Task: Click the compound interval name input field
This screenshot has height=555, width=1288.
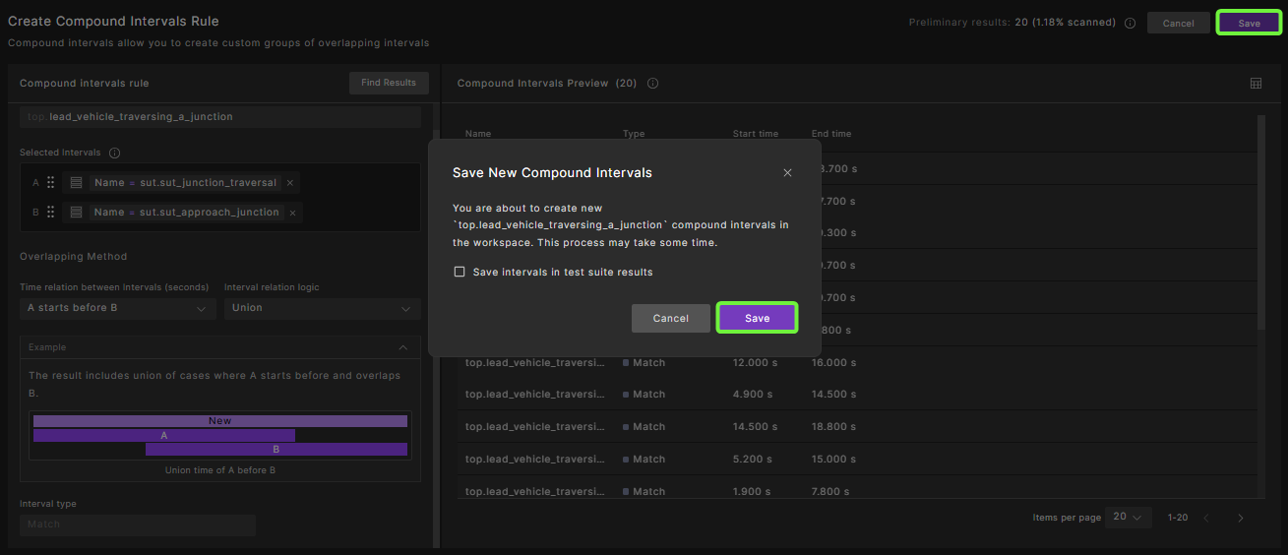Action: point(220,117)
